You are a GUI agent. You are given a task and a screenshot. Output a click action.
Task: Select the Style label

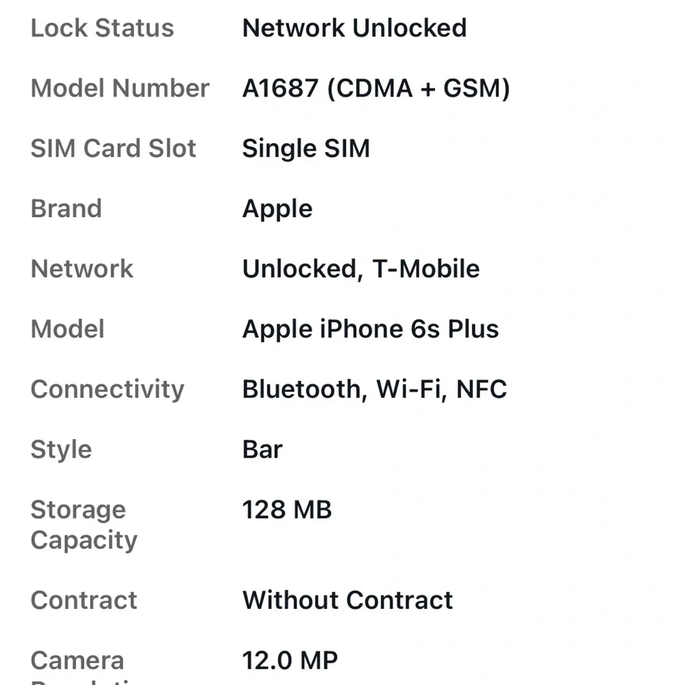[61, 451]
